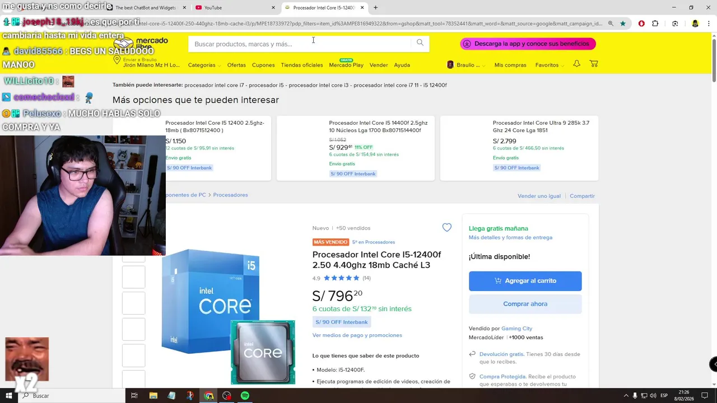Image resolution: width=717 pixels, height=403 pixels.
Task: Open OBS Studio from the taskbar
Action: point(226,396)
